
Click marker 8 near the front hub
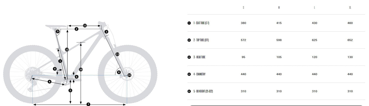[119, 72]
